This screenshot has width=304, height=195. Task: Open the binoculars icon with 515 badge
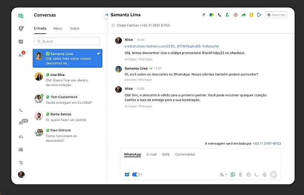[x=23, y=122]
